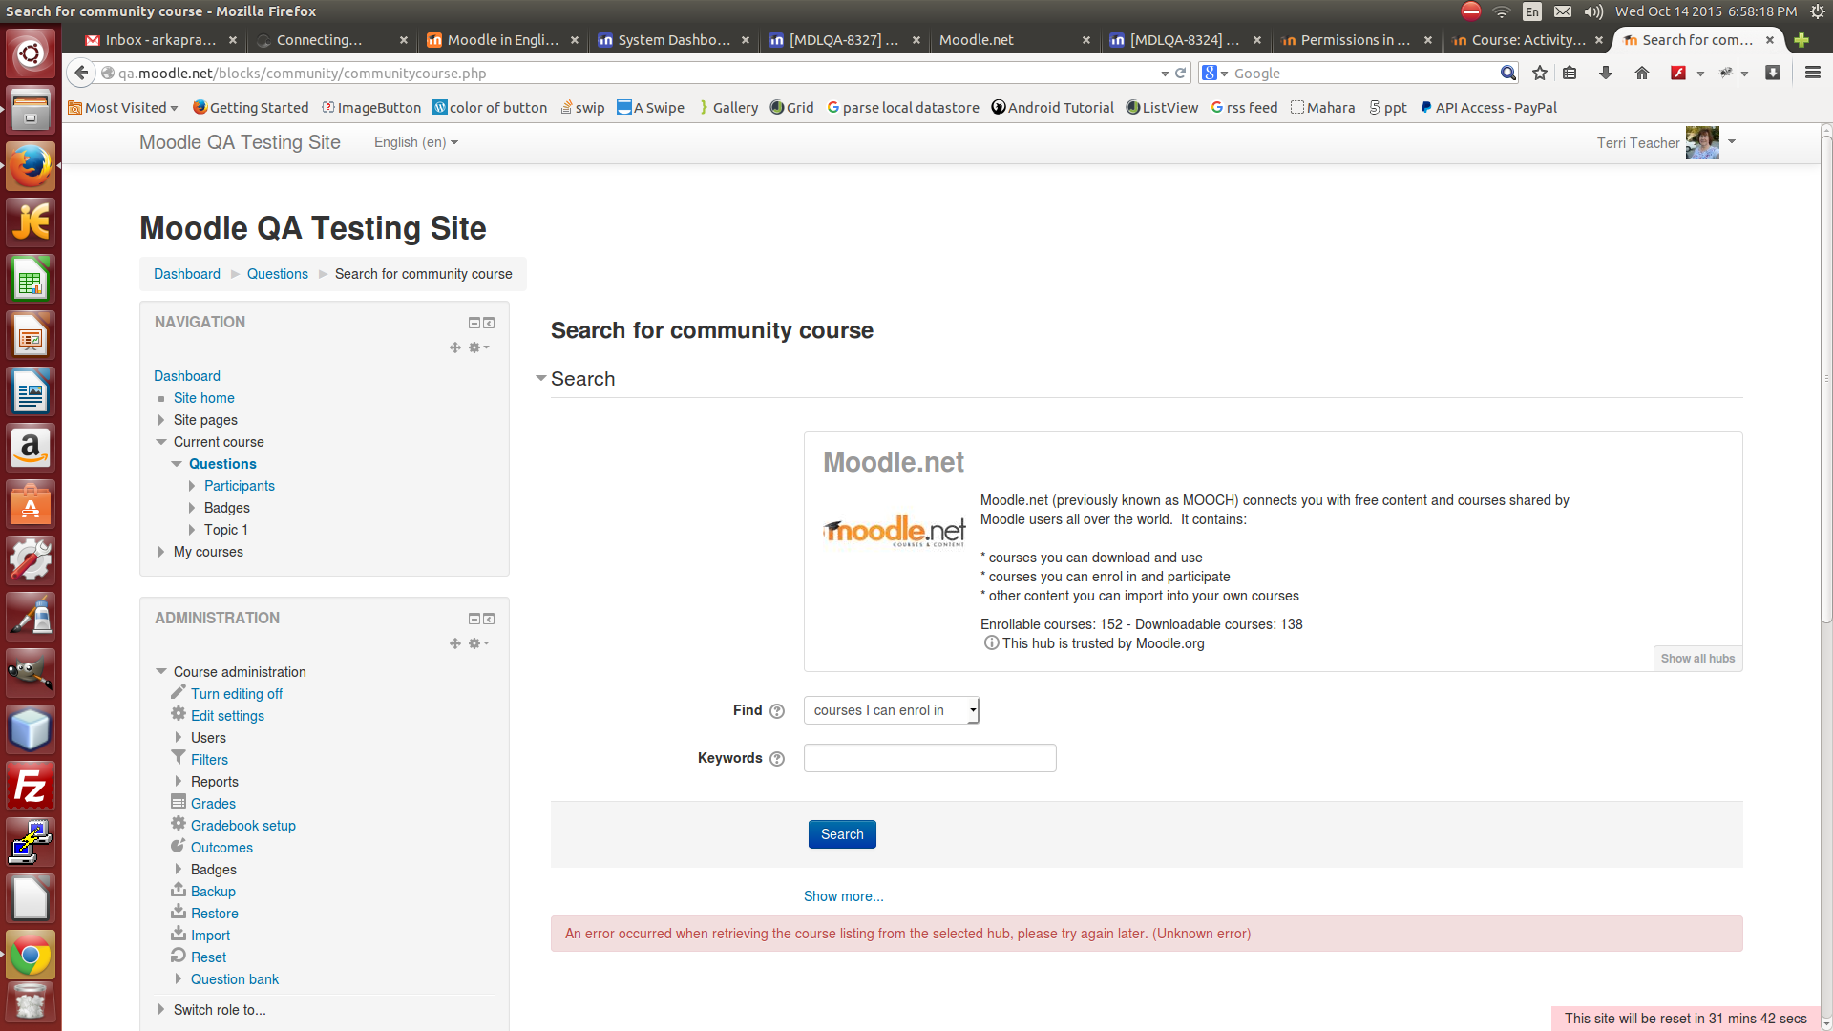Screen dimensions: 1833x1031
Task: Click the Show more... link
Action: (x=843, y=896)
